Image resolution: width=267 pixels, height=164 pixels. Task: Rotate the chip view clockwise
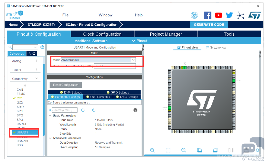point(199,150)
